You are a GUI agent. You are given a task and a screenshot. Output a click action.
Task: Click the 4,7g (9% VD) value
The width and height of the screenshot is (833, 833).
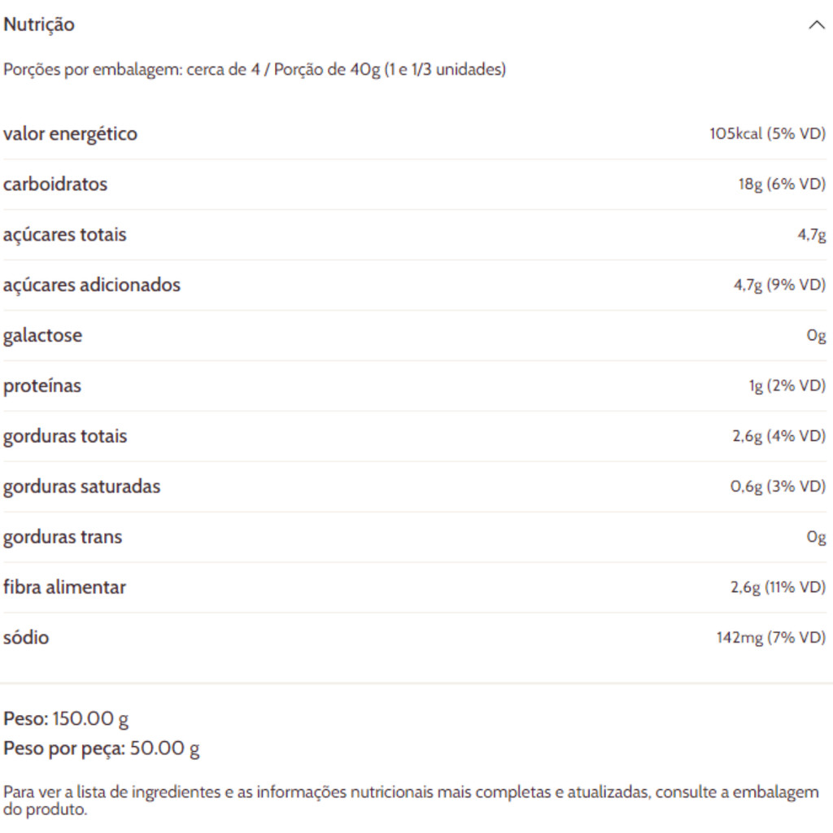tap(779, 286)
